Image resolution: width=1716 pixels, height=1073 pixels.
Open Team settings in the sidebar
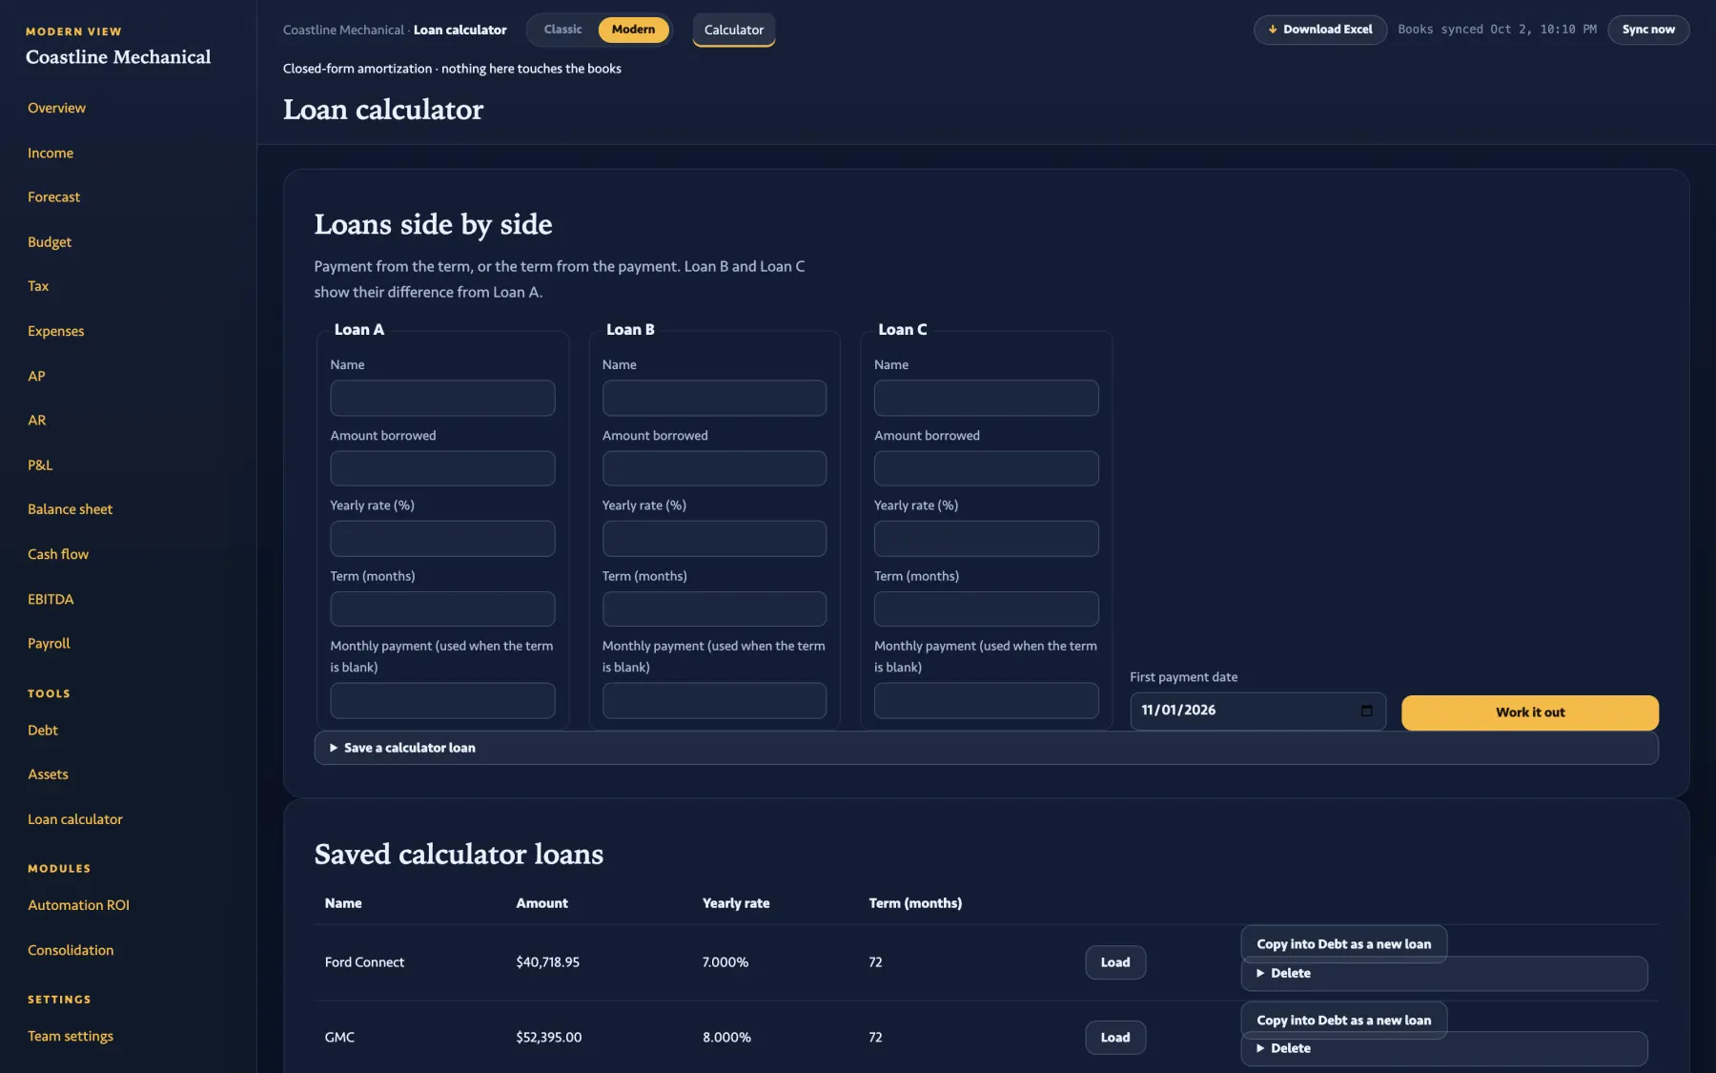(x=71, y=1036)
